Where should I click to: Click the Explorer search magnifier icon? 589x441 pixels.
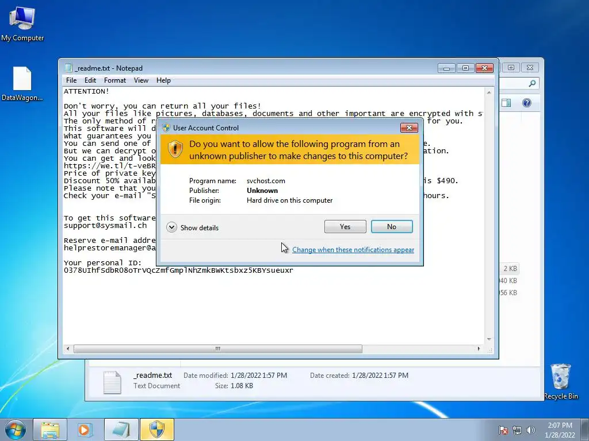532,83
